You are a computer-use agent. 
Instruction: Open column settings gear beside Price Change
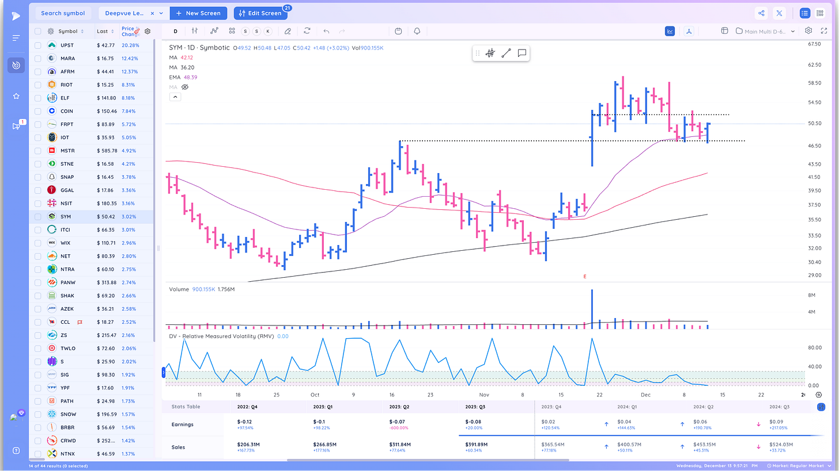[148, 32]
